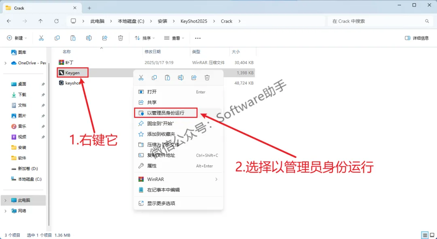Go forward with the forward arrow
The image size is (437, 239).
pyautogui.click(x=25, y=21)
